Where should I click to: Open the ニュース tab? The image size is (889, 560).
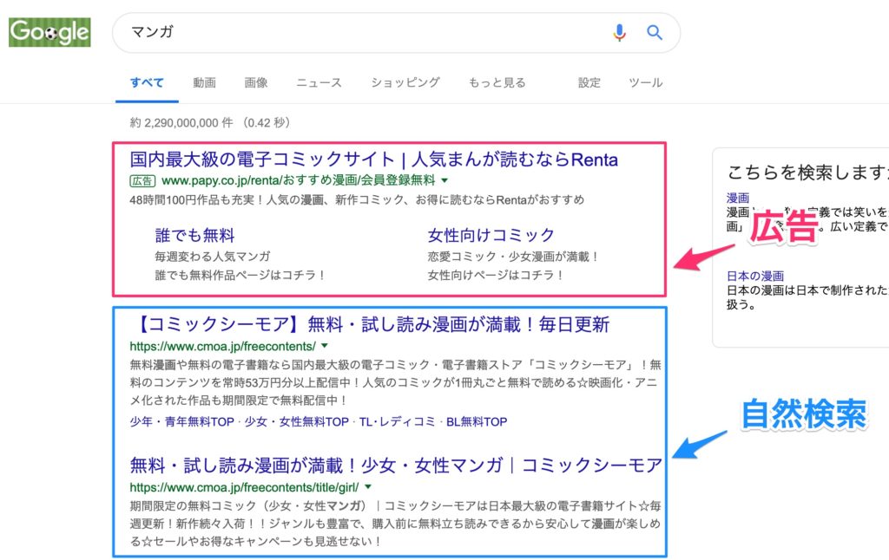coord(319,82)
